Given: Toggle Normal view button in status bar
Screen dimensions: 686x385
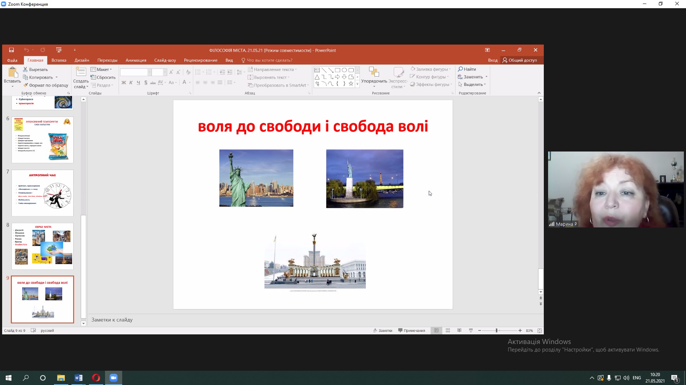Looking at the screenshot, I should [436, 331].
